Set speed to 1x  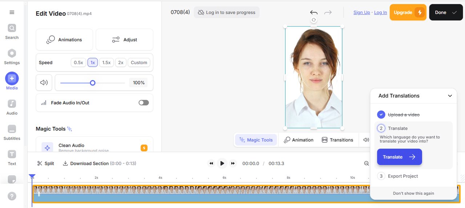coord(93,63)
